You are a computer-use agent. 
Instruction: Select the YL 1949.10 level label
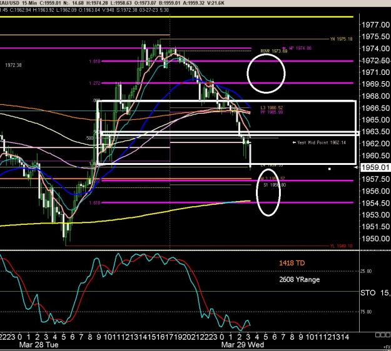pos(341,246)
